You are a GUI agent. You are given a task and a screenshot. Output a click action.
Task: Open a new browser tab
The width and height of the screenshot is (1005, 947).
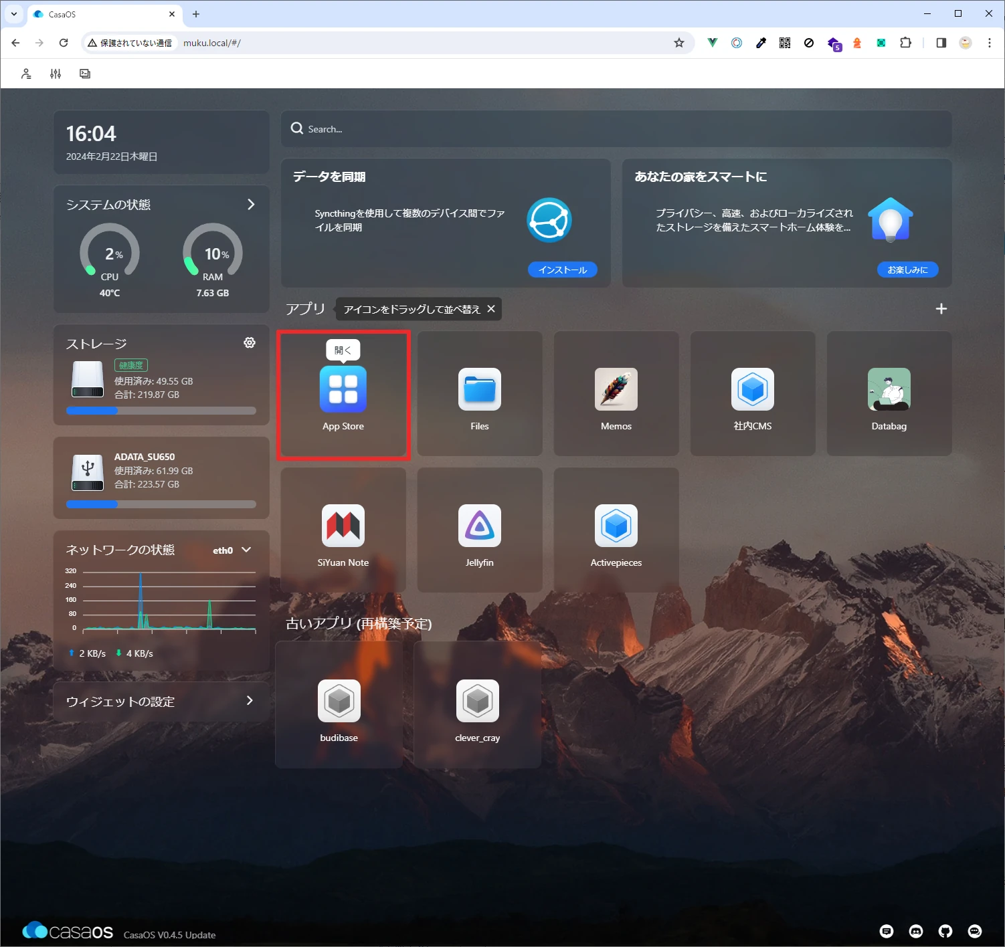click(196, 14)
